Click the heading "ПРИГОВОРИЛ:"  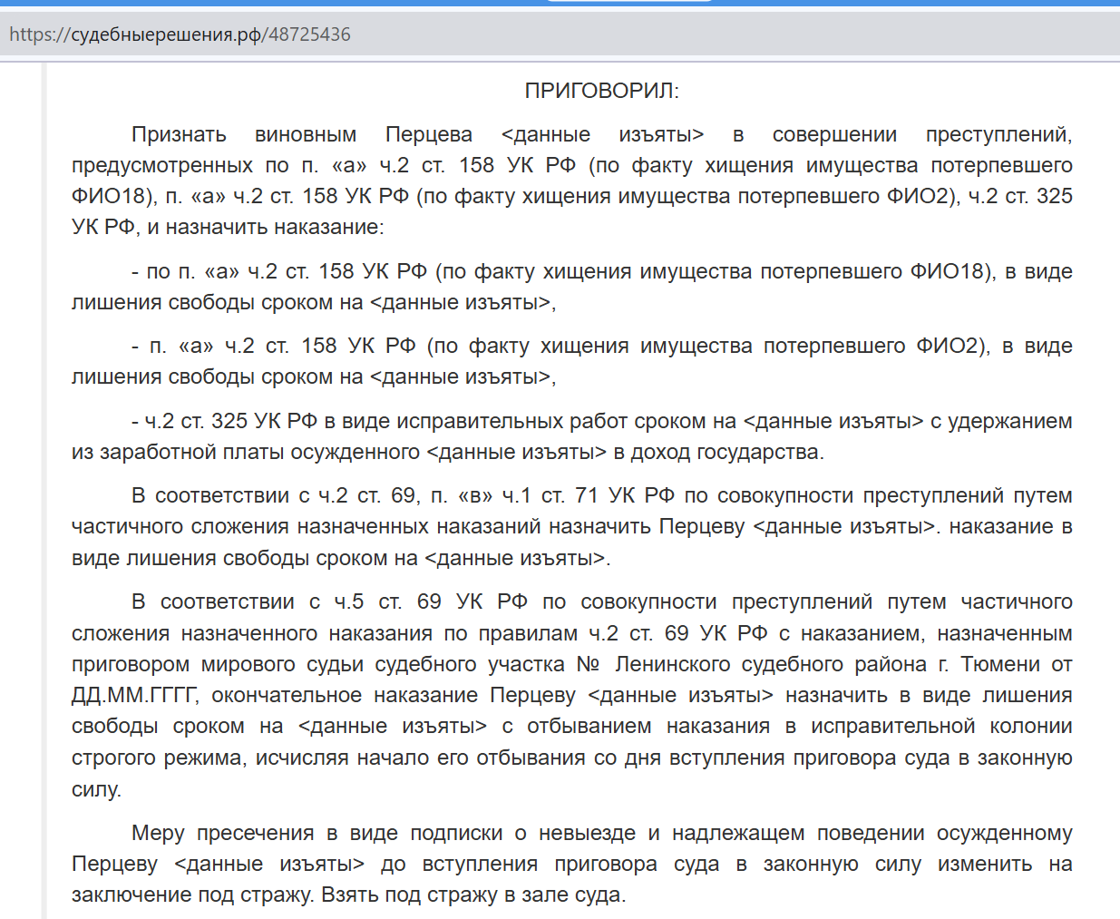click(x=602, y=91)
